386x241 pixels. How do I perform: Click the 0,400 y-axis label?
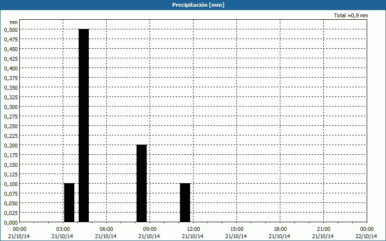tap(11, 68)
